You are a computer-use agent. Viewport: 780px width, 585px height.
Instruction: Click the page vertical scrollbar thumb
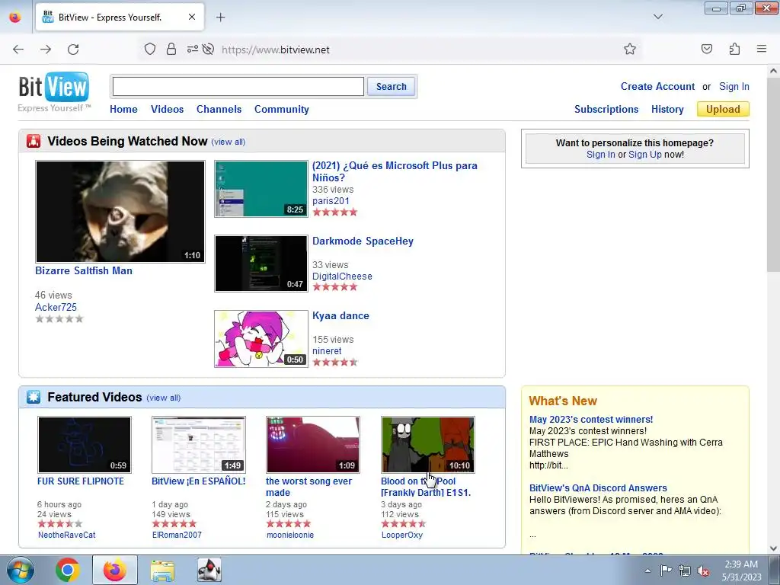click(x=773, y=174)
